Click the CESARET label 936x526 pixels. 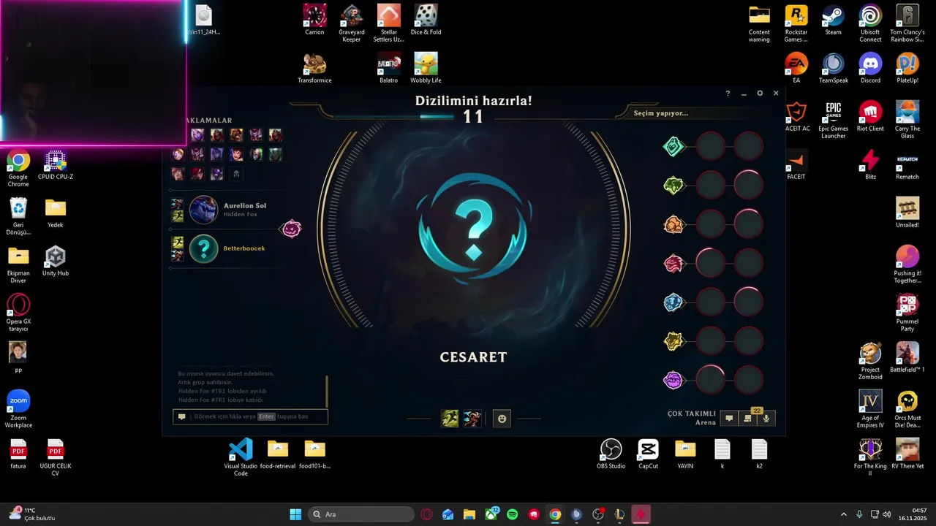(x=473, y=357)
